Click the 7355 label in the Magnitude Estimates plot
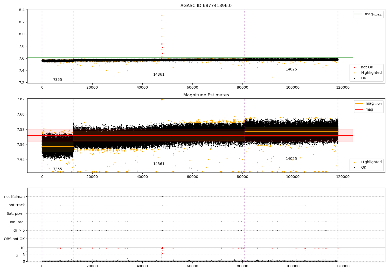This screenshot has height=272, width=389. coord(58,169)
